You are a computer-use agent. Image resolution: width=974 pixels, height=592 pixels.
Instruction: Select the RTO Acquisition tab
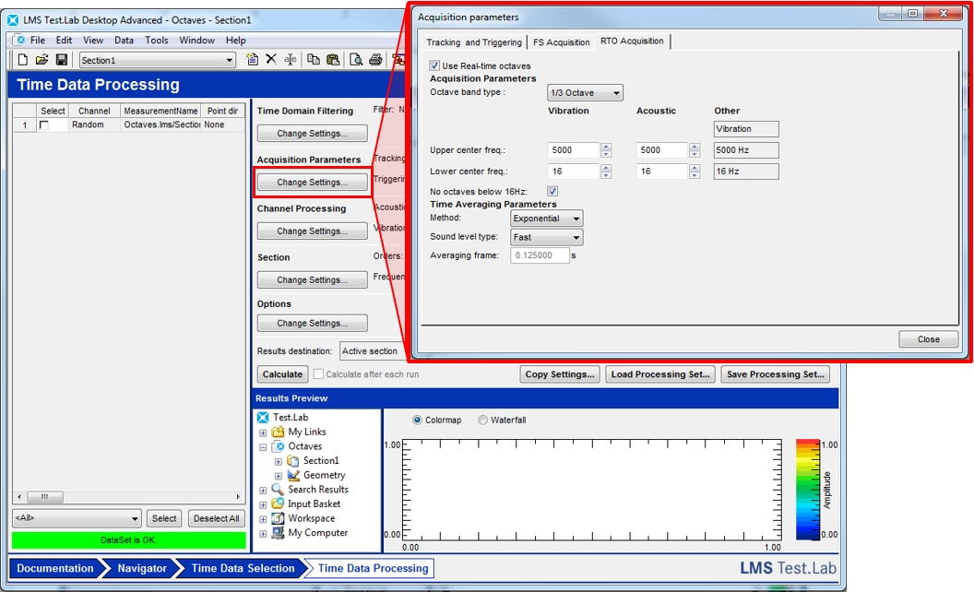632,41
